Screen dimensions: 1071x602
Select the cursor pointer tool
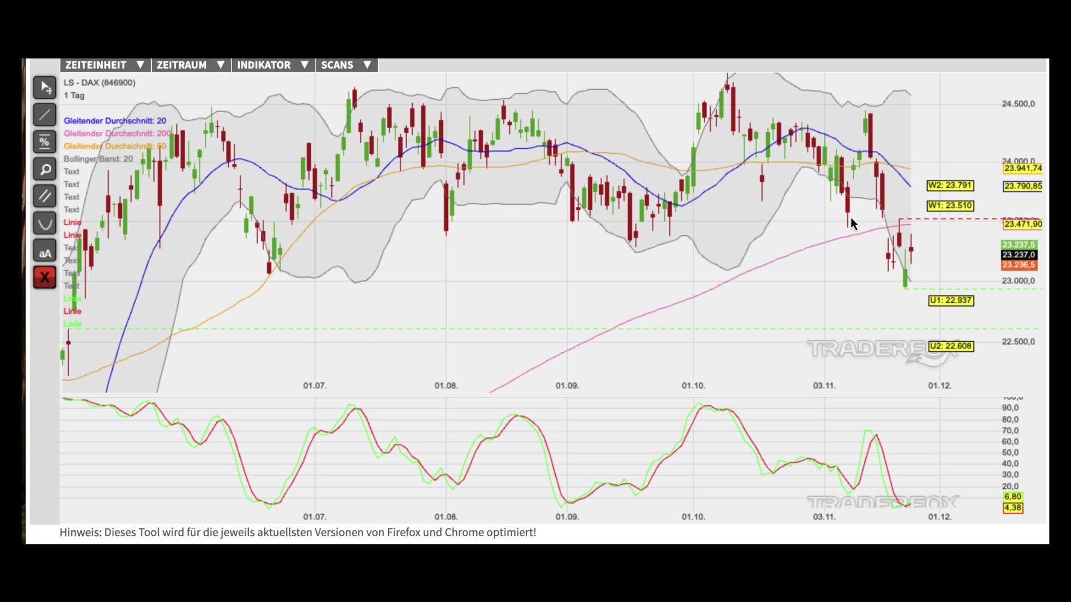point(45,88)
